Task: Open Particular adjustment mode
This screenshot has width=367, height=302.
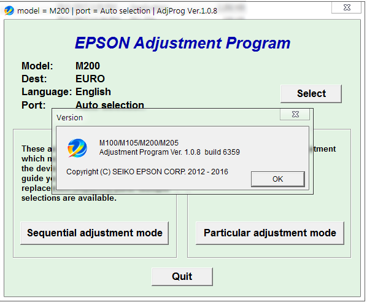Action: (x=270, y=233)
